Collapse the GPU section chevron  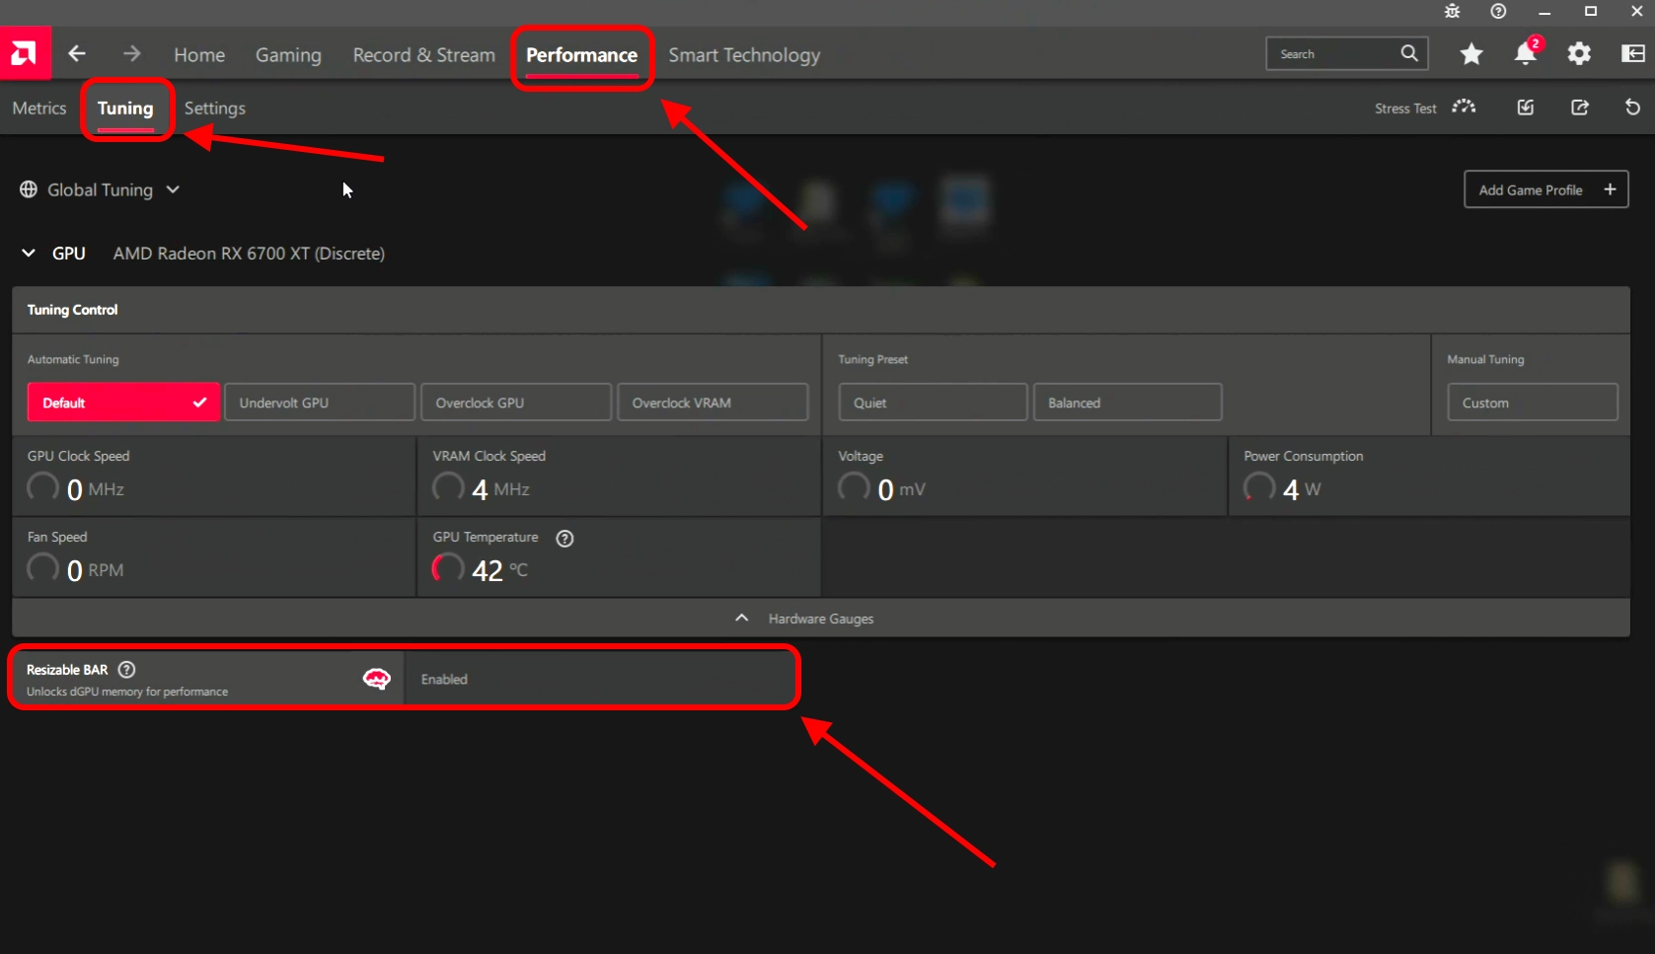(x=29, y=254)
